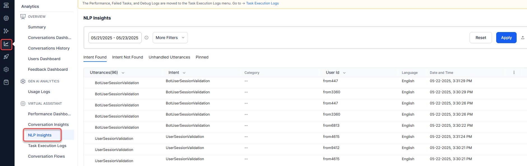Click the Reset button
Image resolution: width=527 pixels, height=166 pixels.
(x=481, y=38)
